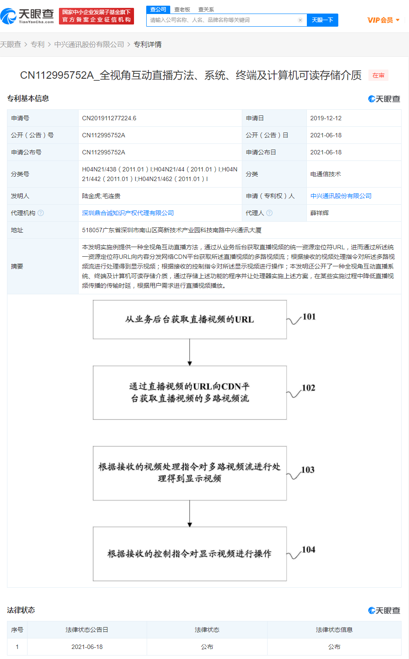This screenshot has height=659, width=409.
Task: Click the TianYanCha logo
Action: point(27,16)
